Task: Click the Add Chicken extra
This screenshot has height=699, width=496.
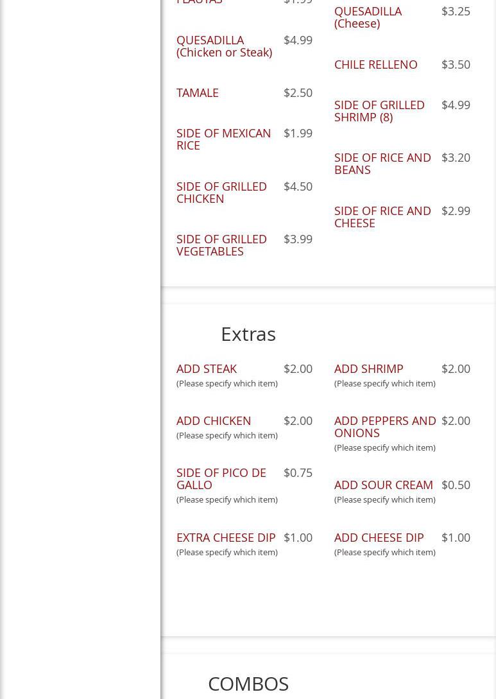Action: (x=214, y=420)
